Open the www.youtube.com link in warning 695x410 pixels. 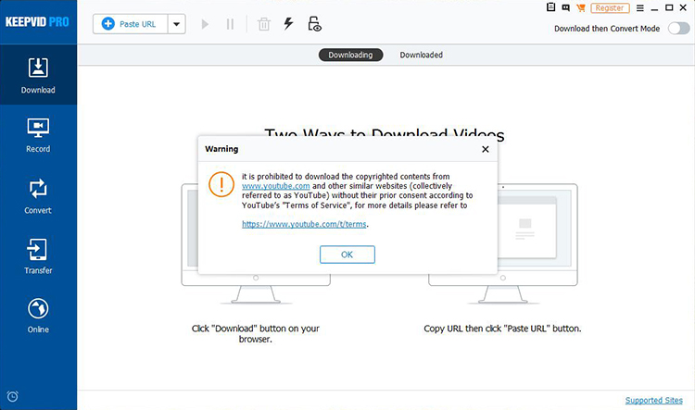tap(276, 186)
